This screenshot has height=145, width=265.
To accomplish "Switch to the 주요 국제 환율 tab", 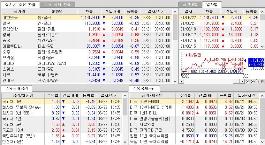I will click(57, 4).
